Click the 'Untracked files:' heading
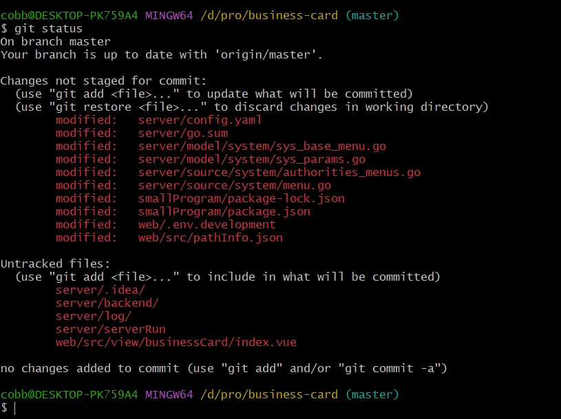Viewport: 561px width, 419px height. [x=55, y=264]
